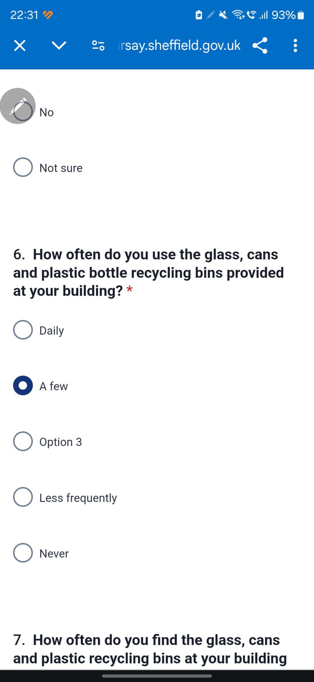Viewport: 314px width, 682px height.
Task: View site information and permissions icon
Action: (x=98, y=45)
